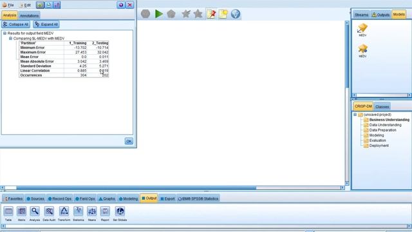Click OK in the Analysis window
Viewport: 412px width, 232px height.
pyautogui.click(x=129, y=141)
